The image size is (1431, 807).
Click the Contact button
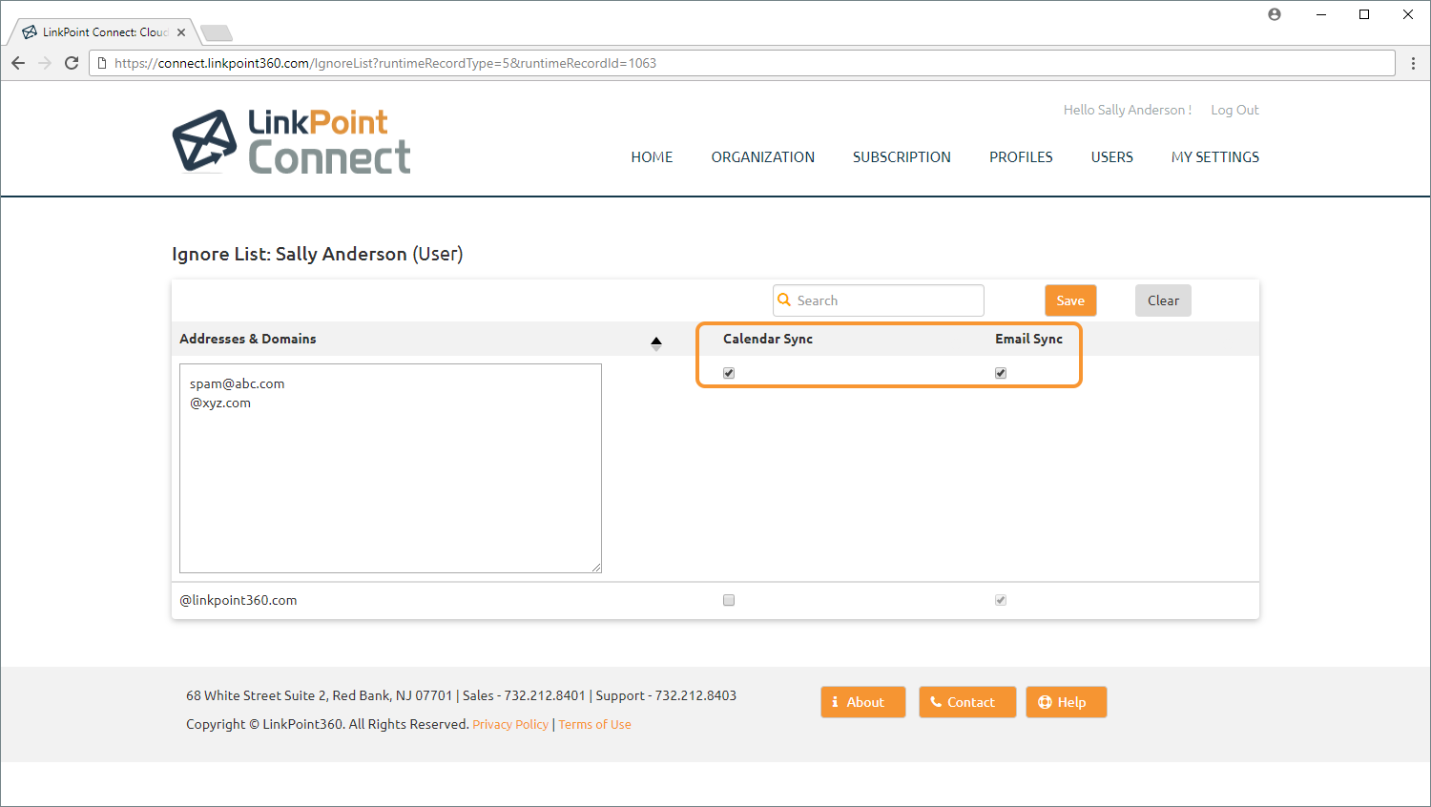tap(967, 702)
